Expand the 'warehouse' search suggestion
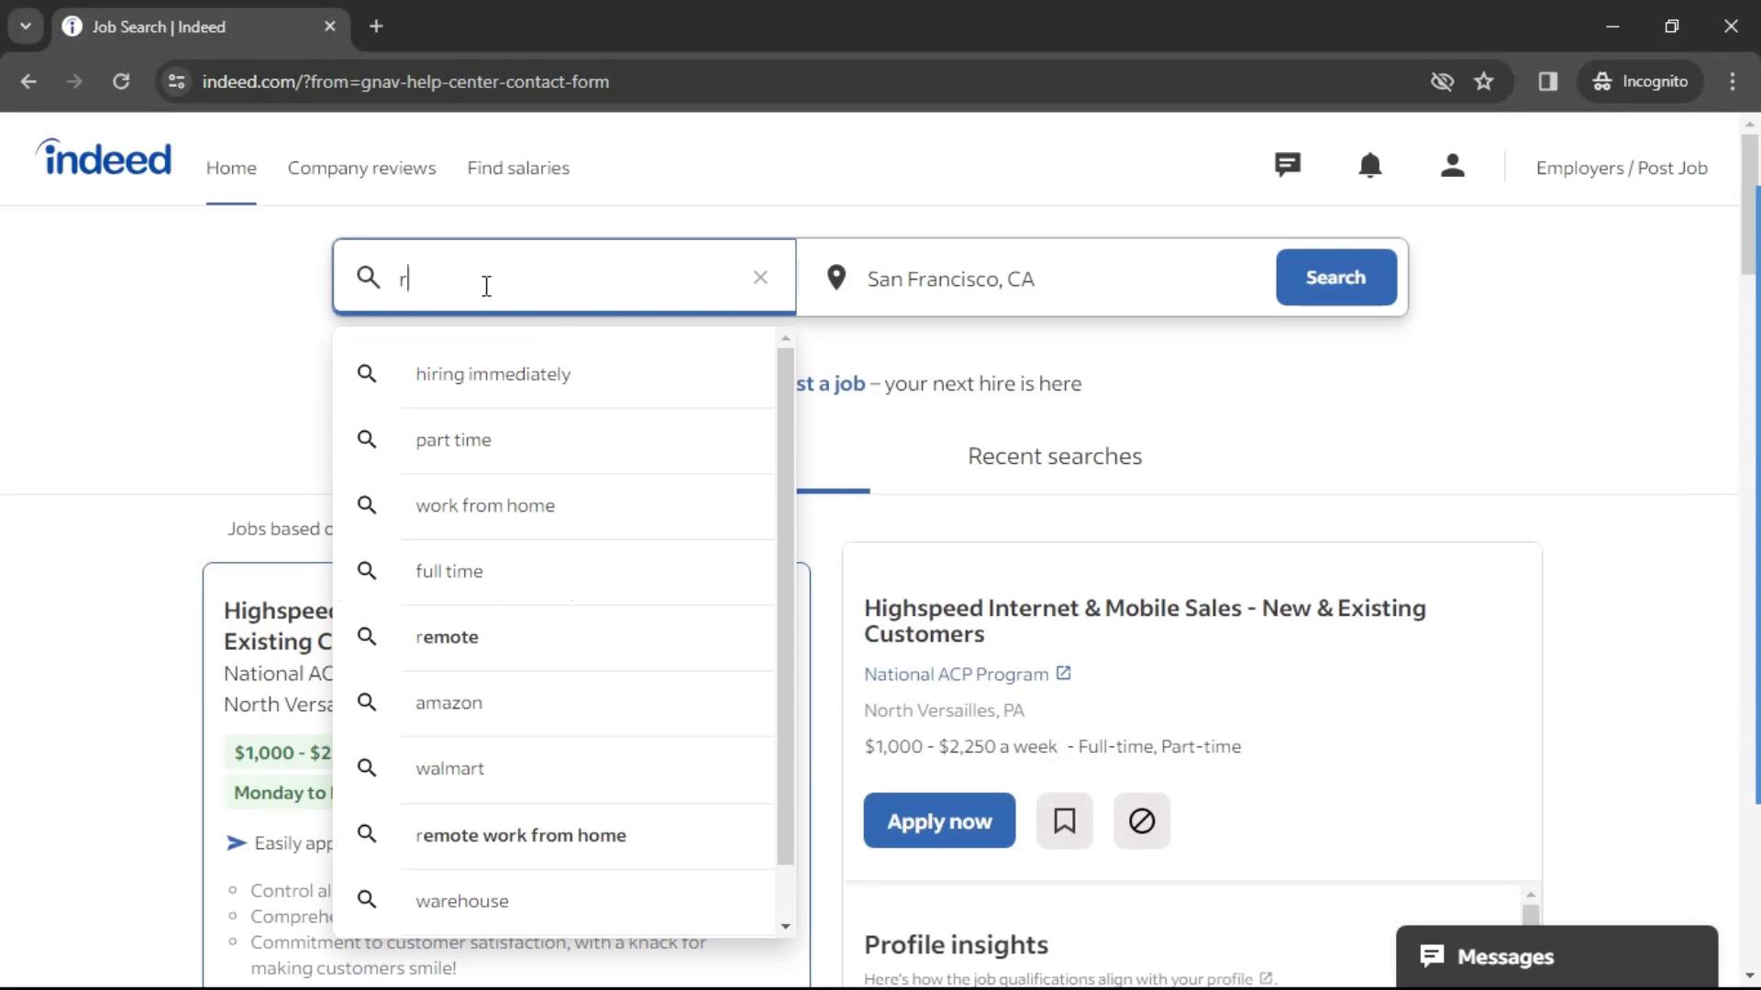This screenshot has height=990, width=1761. 462,900
